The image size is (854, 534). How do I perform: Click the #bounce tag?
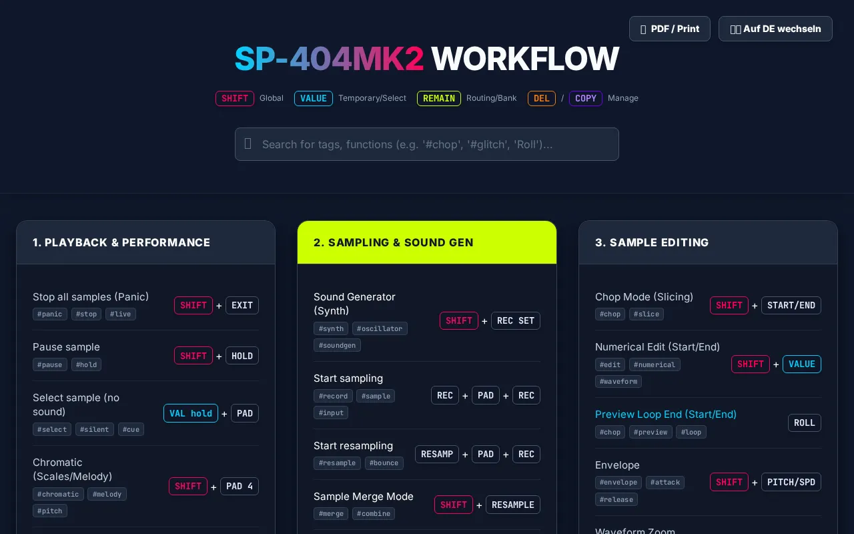[384, 463]
